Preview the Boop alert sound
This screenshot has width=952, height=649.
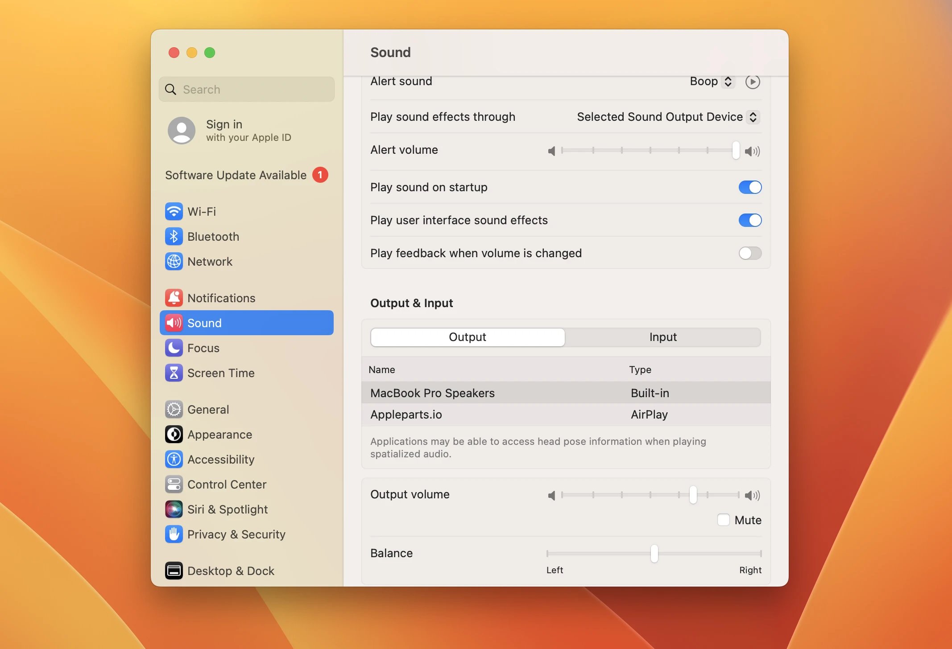coord(752,82)
